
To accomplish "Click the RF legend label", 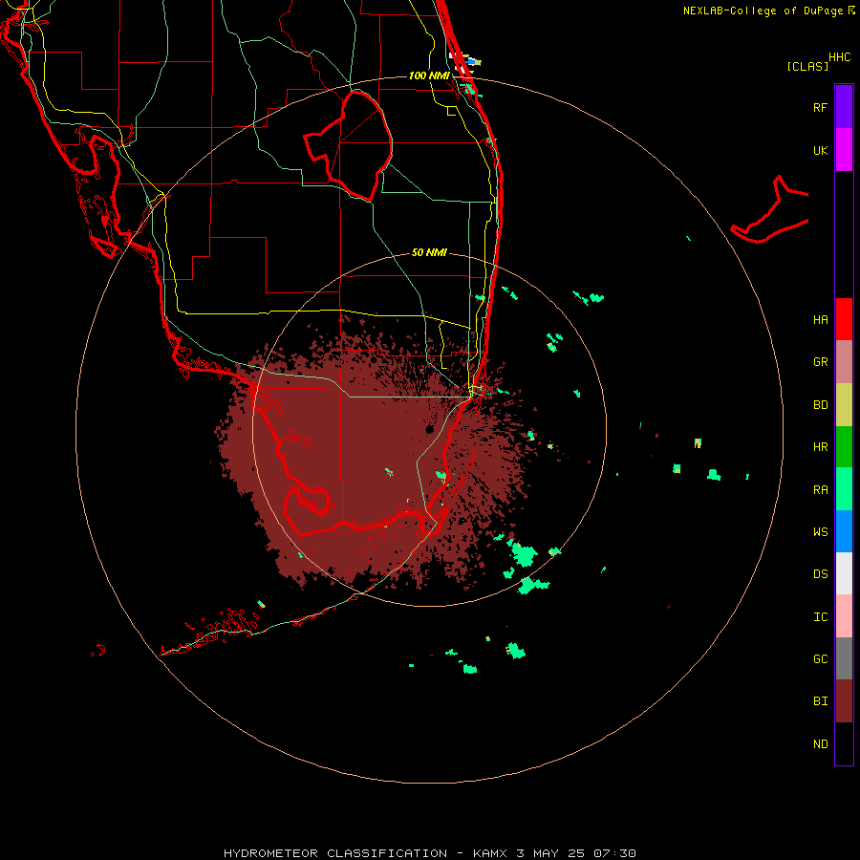I will (820, 107).
